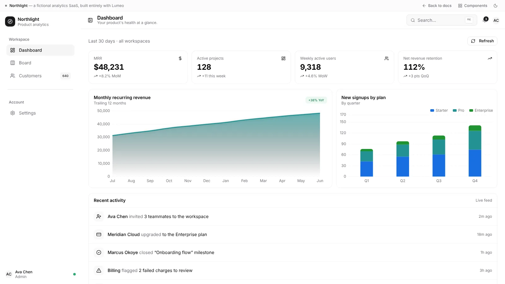Click the "+8.2% MoM" text
The height and width of the screenshot is (284, 505).
[x=110, y=76]
